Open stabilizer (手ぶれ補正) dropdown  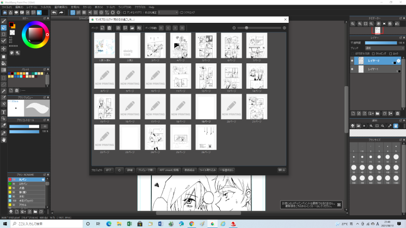[x=168, y=12]
